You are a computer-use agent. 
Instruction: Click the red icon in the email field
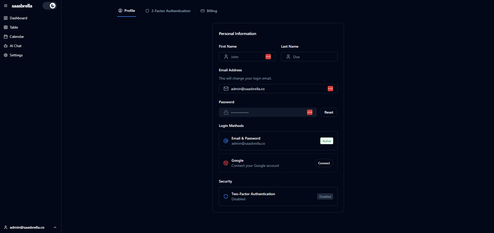point(330,89)
